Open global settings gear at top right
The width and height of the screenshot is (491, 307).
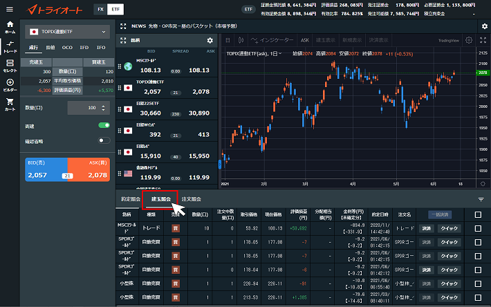point(484,26)
